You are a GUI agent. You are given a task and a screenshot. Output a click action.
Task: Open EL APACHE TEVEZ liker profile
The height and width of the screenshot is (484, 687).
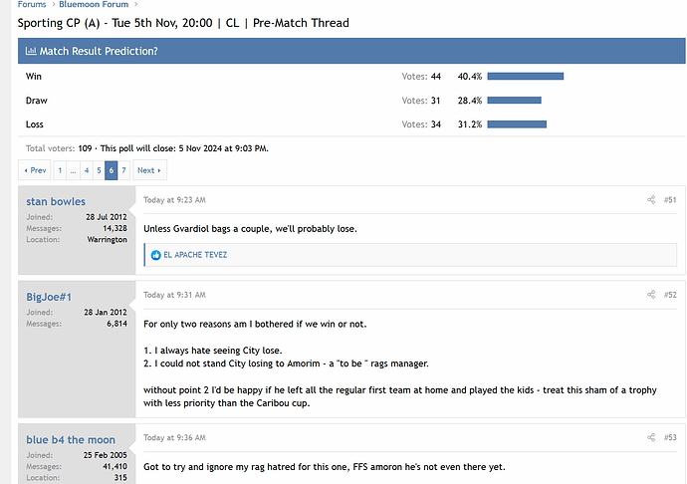click(x=195, y=255)
